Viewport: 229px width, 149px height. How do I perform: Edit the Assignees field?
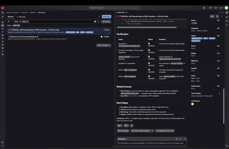click(218, 28)
